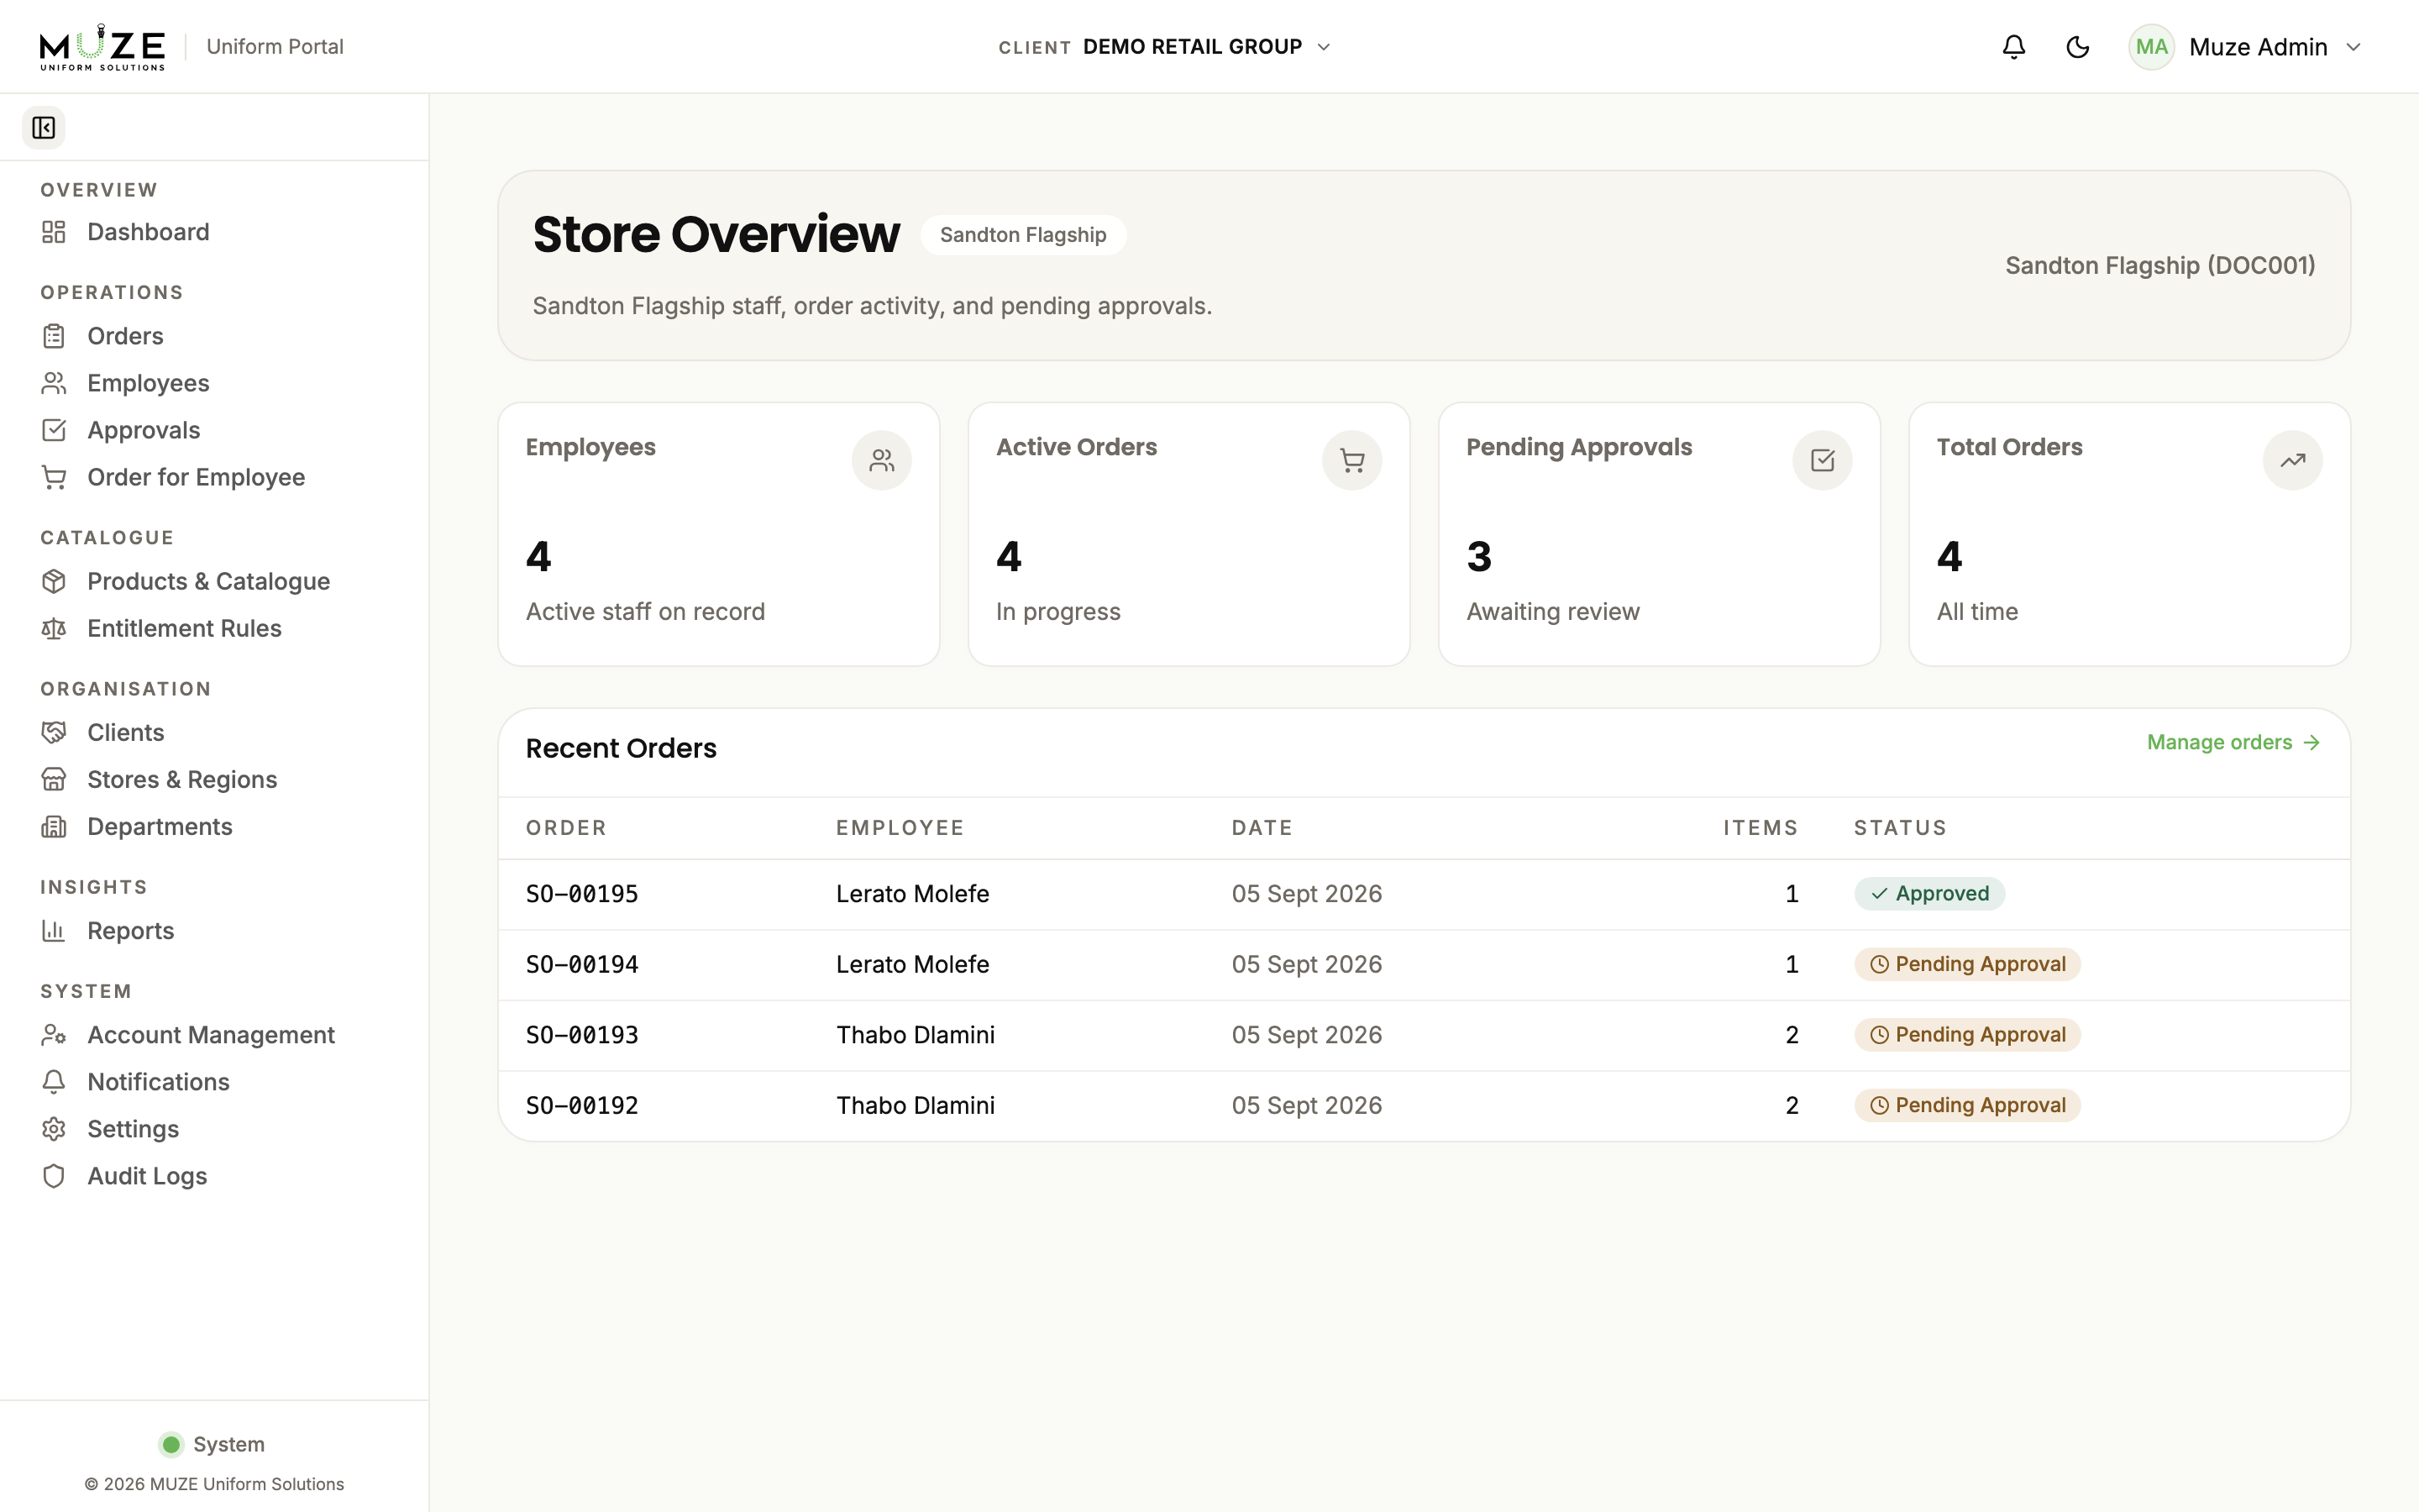
Task: Click the Active Orders card cart icon
Action: coord(1351,460)
